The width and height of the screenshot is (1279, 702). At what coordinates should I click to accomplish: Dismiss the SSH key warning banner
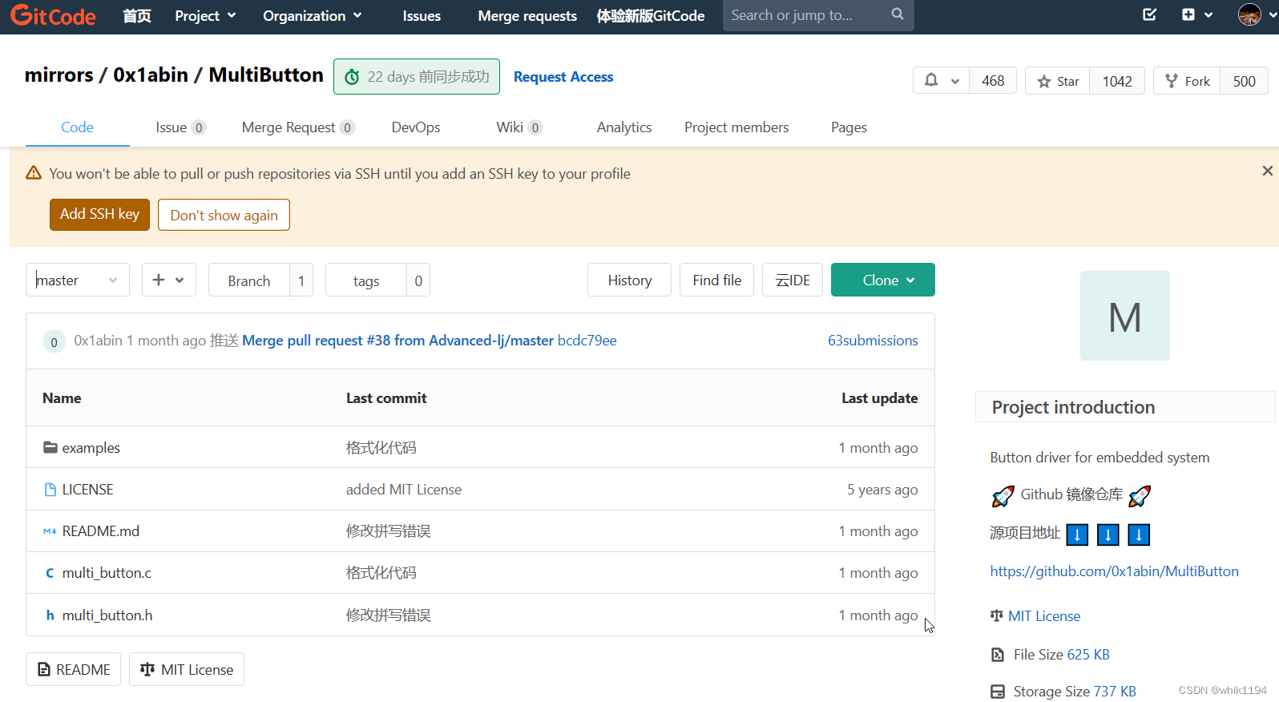click(x=1267, y=171)
